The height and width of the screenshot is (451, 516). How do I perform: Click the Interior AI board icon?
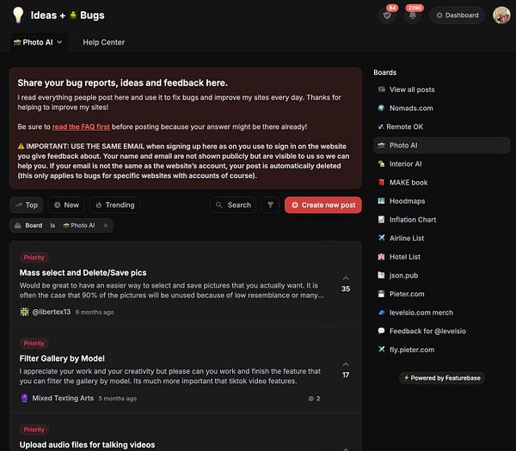(381, 164)
